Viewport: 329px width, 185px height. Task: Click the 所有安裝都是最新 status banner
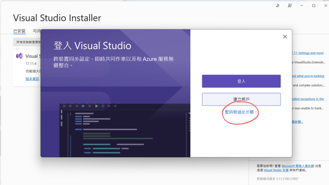pyautogui.click(x=27, y=42)
